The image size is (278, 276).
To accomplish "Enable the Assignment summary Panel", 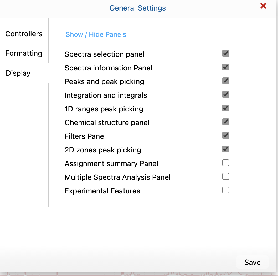I will point(225,163).
